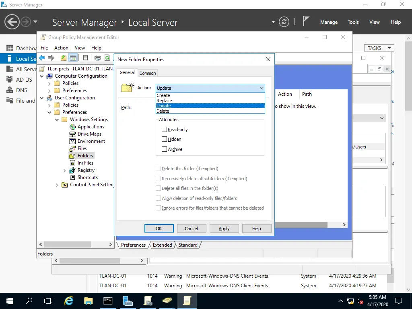412x309 pixels.
Task: Click Server Manager's refresh icon in header
Action: pos(284,22)
